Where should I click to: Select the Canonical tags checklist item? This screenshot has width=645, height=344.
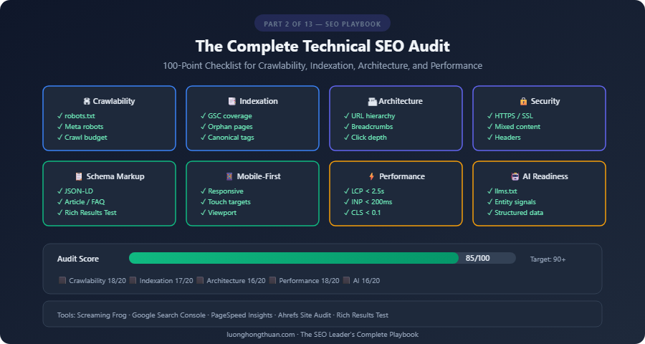click(227, 138)
